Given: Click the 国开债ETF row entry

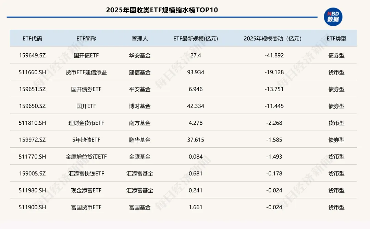Looking at the screenshot, I should click(86, 55).
